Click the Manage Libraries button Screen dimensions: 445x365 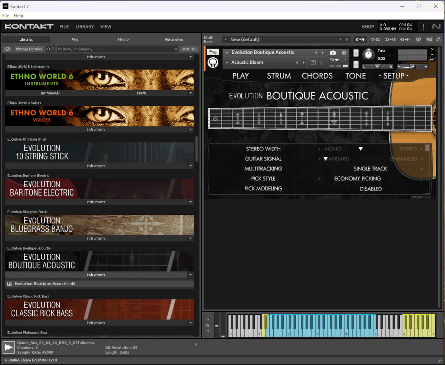(x=29, y=49)
